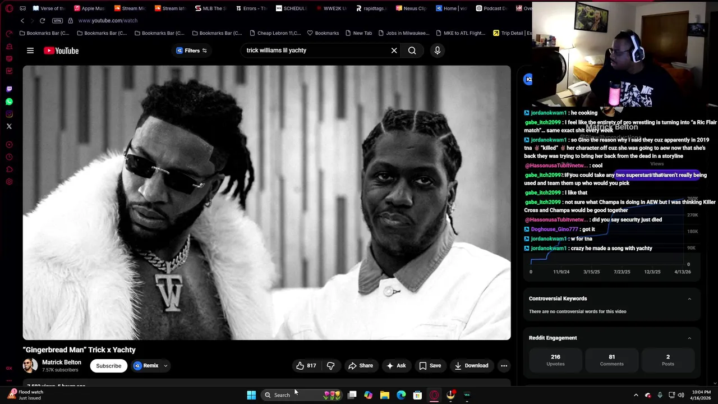This screenshot has width=718, height=404.
Task: Submit search with the magnifier icon
Action: coord(412,50)
